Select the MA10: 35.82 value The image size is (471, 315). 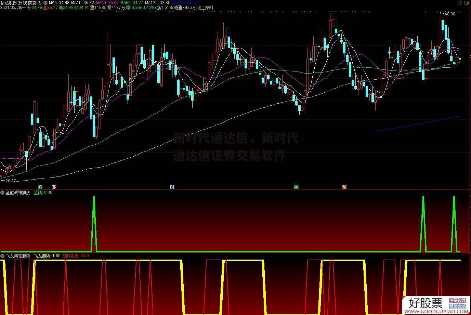coord(82,2)
